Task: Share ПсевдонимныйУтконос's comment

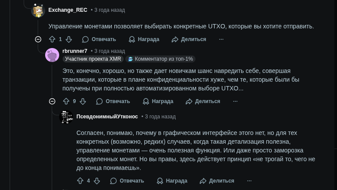Action: point(217,181)
